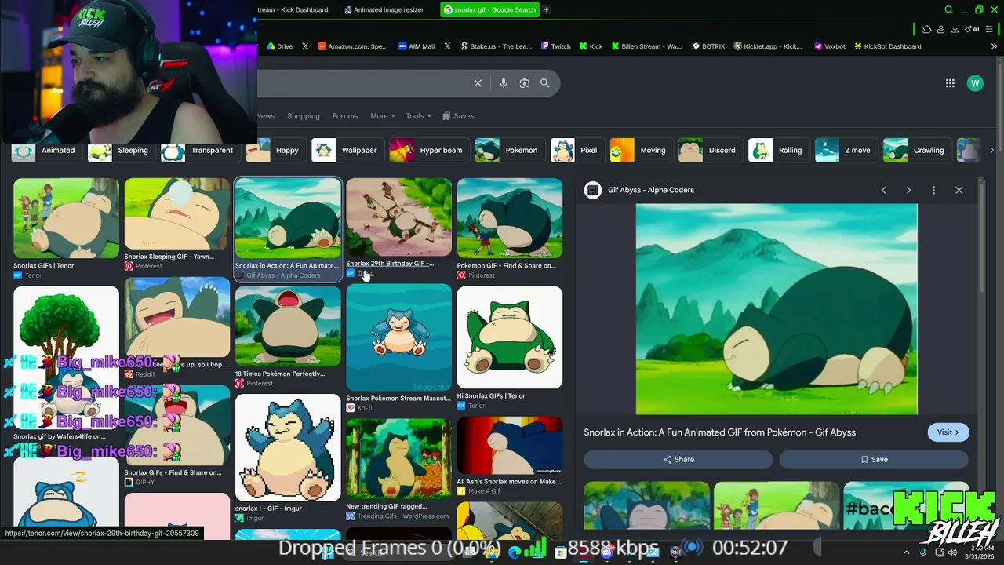Open the browser profile icon in toolbar
1004x565 pixels.
coord(940,30)
